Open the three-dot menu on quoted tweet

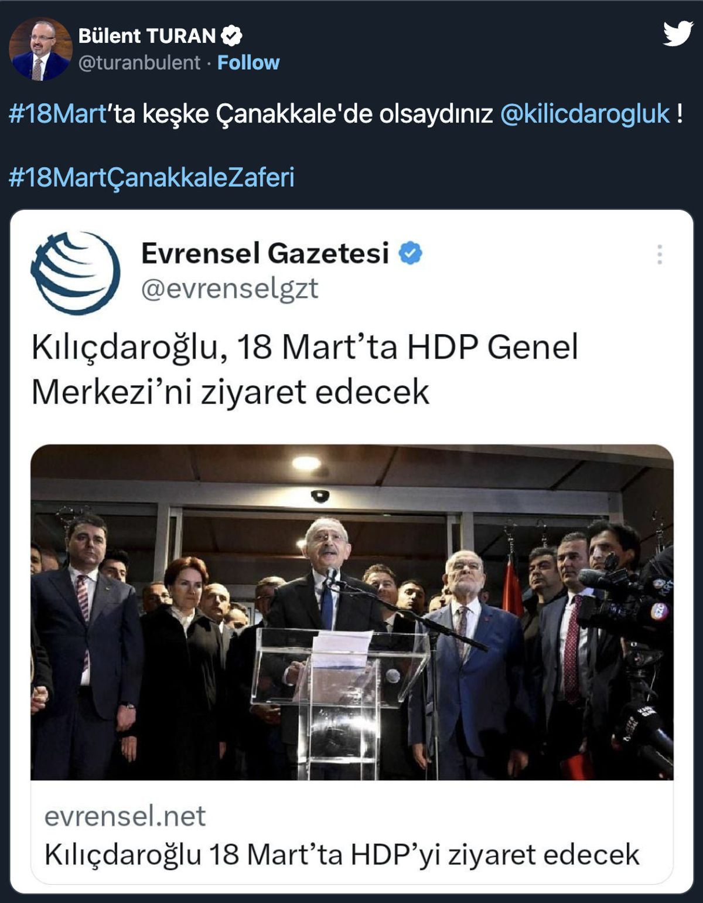pyautogui.click(x=660, y=254)
